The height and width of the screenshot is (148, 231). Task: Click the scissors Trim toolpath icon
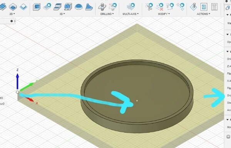click(x=149, y=7)
